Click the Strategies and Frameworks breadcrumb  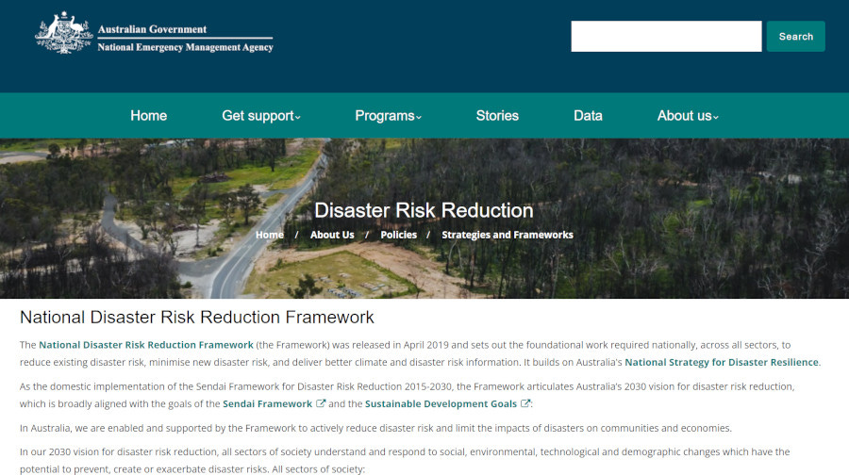pos(508,235)
